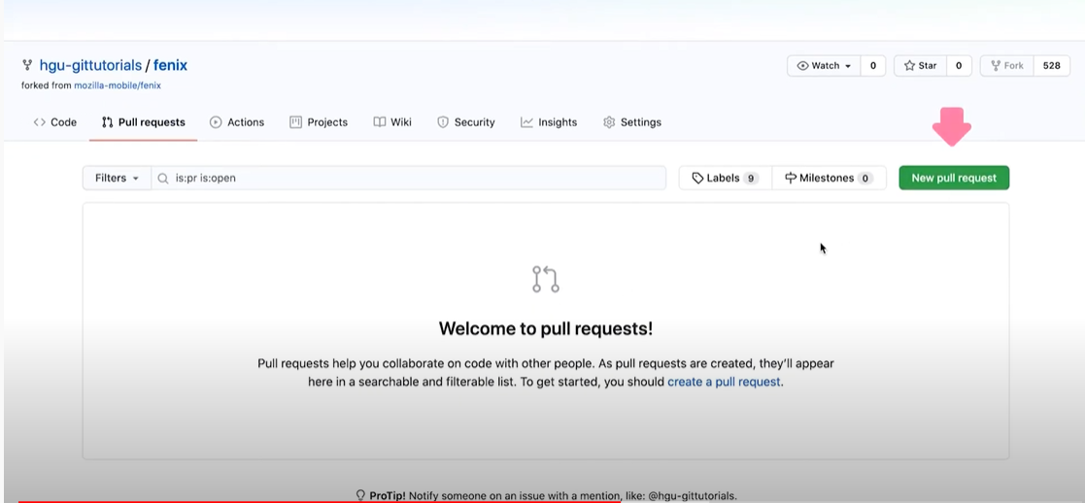Open Milestones list
Image resolution: width=1085 pixels, height=503 pixels.
pos(829,178)
